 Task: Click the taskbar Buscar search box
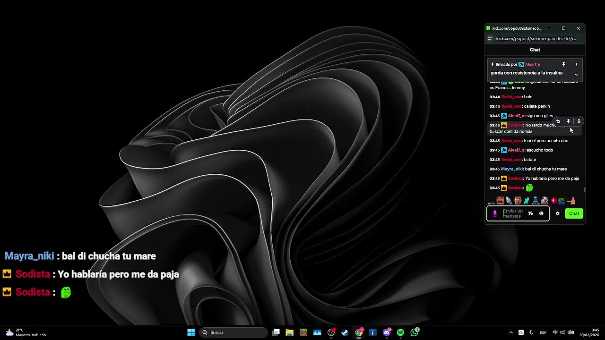coord(234,332)
